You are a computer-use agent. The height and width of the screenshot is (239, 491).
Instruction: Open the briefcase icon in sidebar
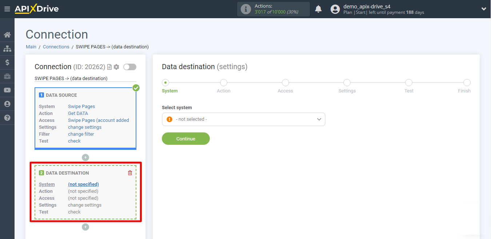pyautogui.click(x=7, y=76)
